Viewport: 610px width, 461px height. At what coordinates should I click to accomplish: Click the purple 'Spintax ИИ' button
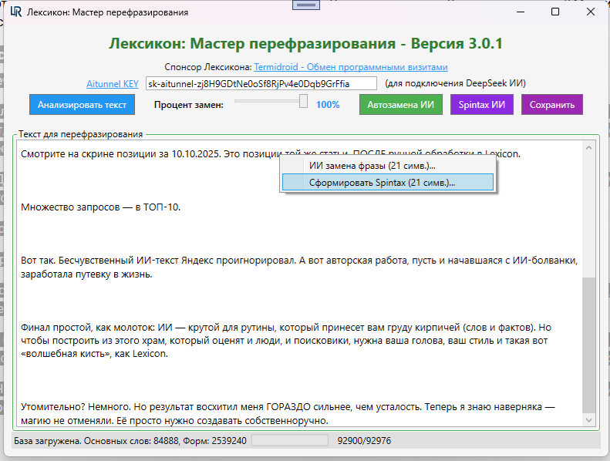pos(481,104)
